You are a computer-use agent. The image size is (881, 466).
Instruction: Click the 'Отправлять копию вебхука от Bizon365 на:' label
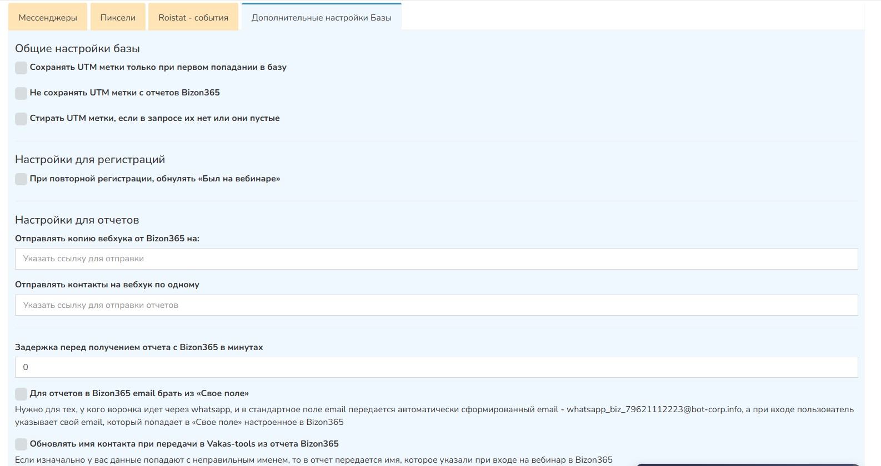[107, 239]
